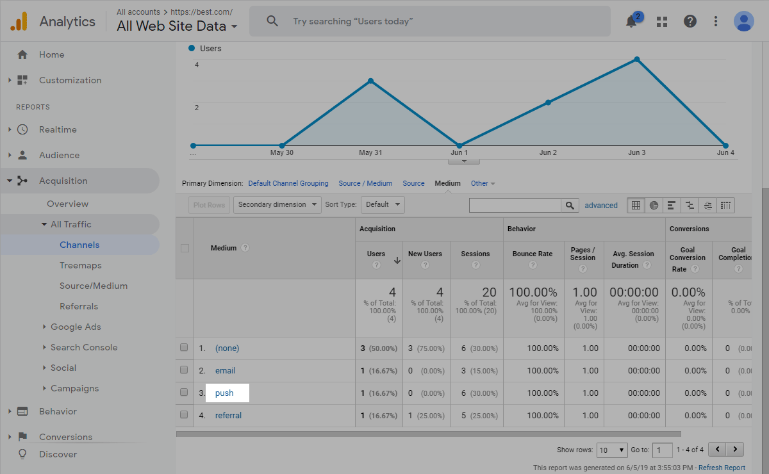Toggle the select-all checkbox in table header
769x474 pixels.
(185, 248)
